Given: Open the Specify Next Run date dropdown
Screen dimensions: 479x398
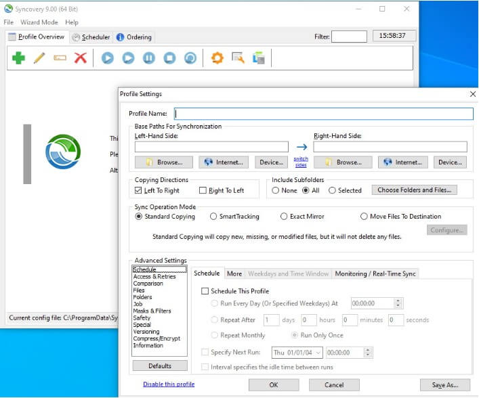Looking at the screenshot, I should [318, 353].
